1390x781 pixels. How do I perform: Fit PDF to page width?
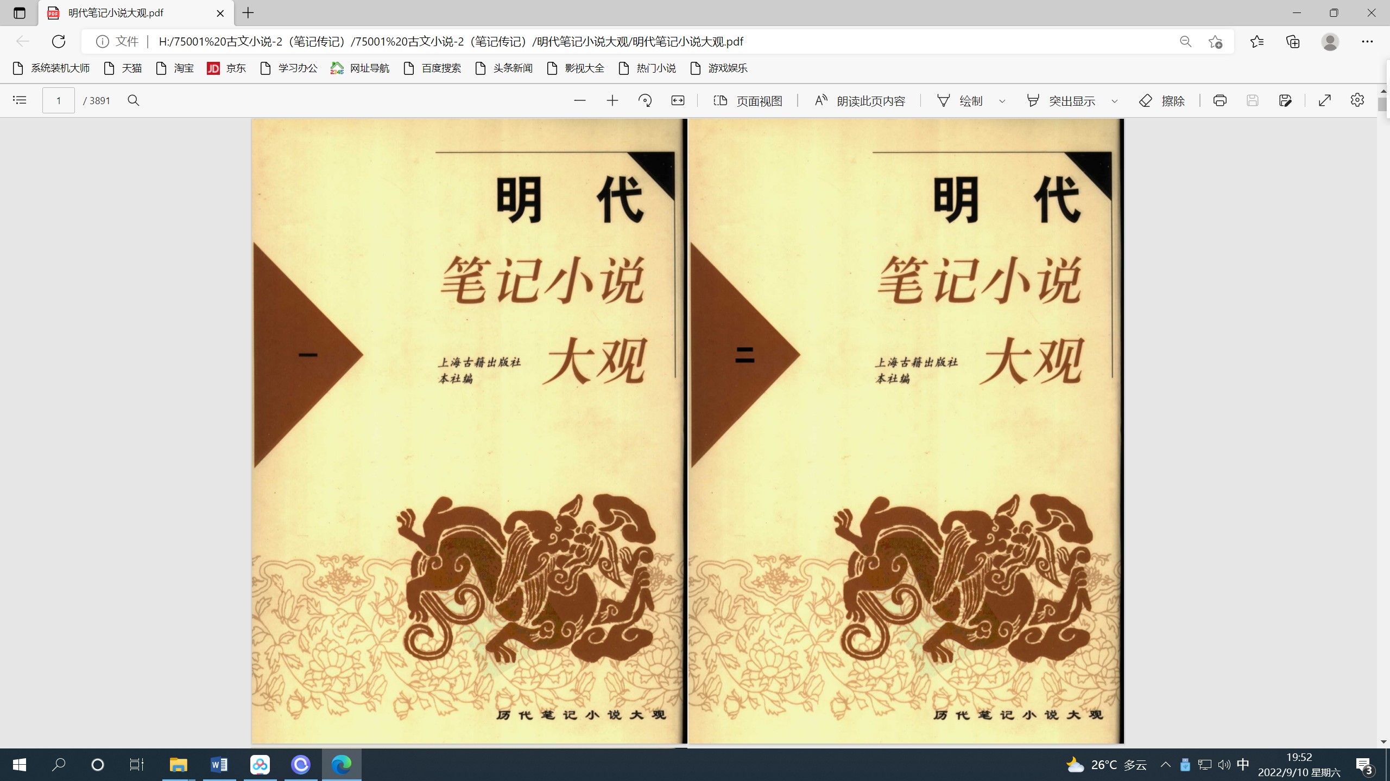678,100
